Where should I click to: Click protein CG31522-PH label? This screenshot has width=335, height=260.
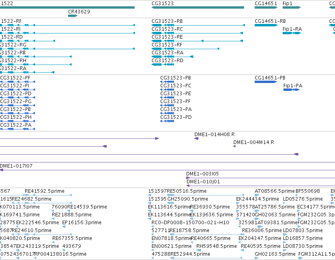click(16, 117)
